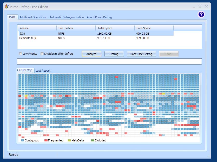Select the Elements (F:) volume row
Image resolution: width=217 pixels, height=162 pixels.
(x=96, y=38)
